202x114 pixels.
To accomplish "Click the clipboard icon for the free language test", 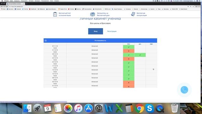I will coord(55,14).
